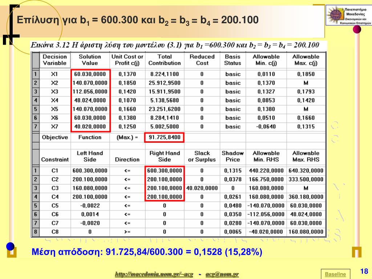Open the macedonia.uom.gr/~acg link
This screenshot has width=372, height=279.
pyautogui.click(x=154, y=274)
